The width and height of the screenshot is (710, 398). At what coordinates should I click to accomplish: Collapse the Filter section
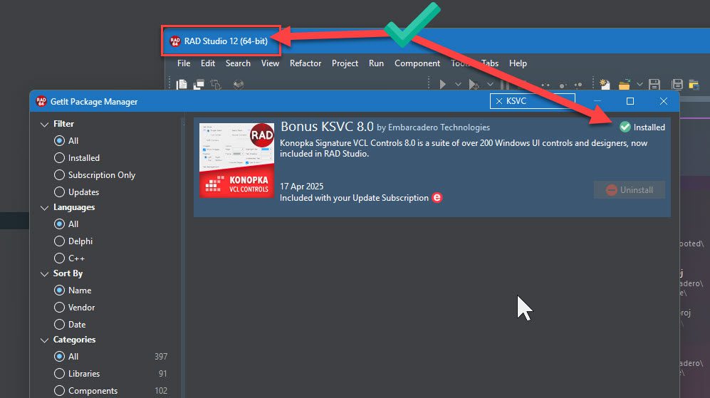44,124
